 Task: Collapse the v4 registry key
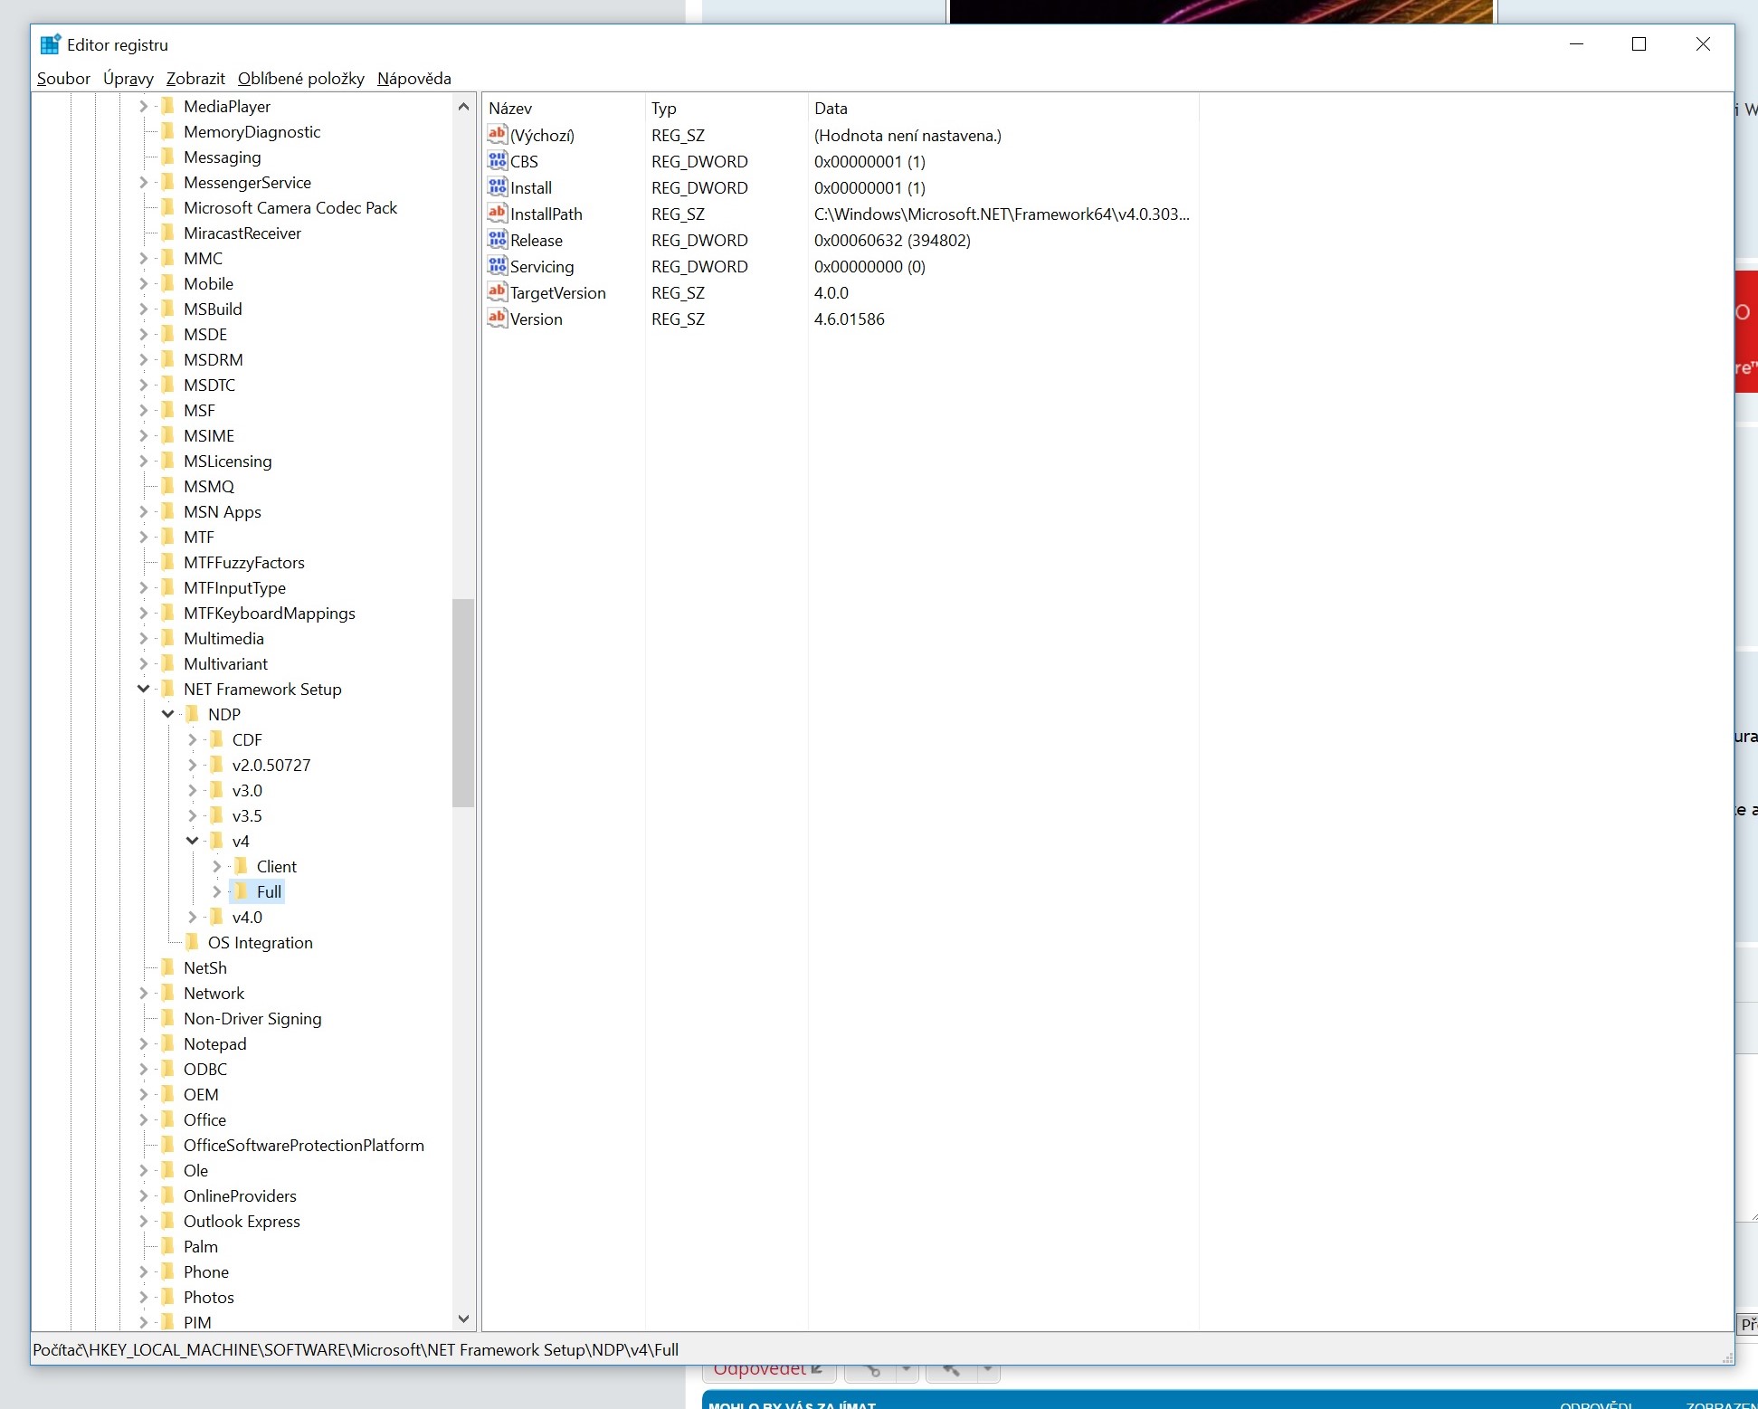pyautogui.click(x=192, y=841)
